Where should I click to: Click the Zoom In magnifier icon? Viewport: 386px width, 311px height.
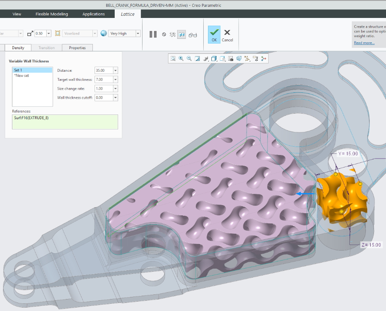point(181,59)
